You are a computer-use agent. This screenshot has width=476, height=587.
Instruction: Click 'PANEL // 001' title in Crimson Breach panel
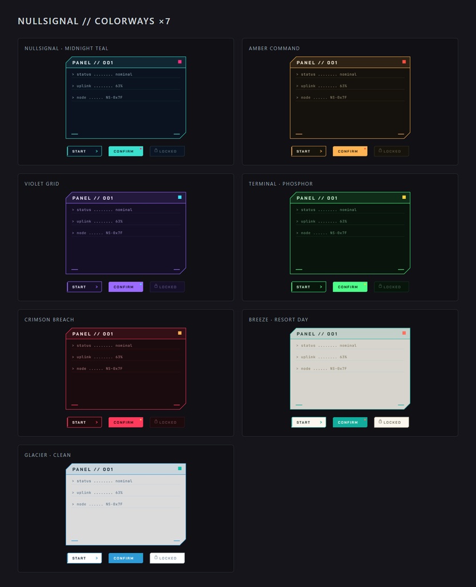pos(93,334)
